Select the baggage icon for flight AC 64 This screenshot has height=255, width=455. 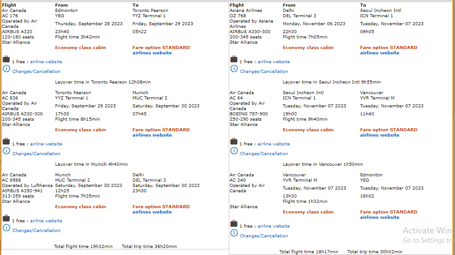234,142
